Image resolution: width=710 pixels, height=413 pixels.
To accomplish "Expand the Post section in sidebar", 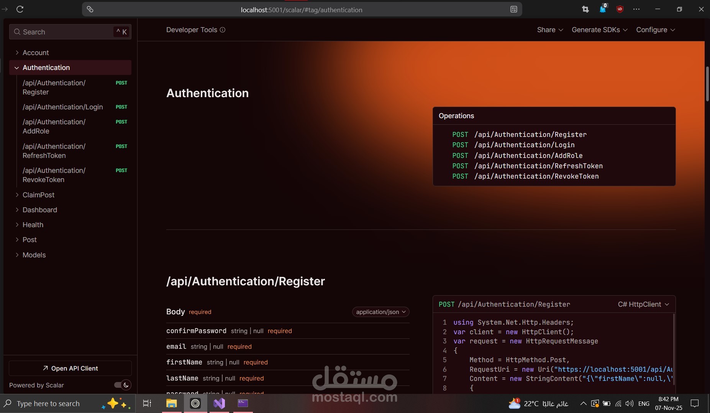I will coord(70,240).
